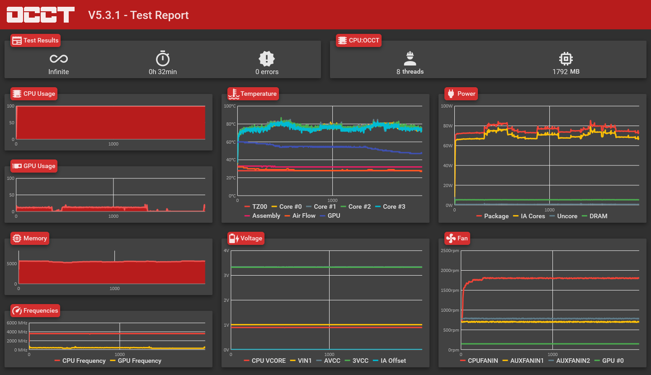The height and width of the screenshot is (375, 651).
Task: Click the thermometer icon in Temperature label
Action: (x=234, y=94)
